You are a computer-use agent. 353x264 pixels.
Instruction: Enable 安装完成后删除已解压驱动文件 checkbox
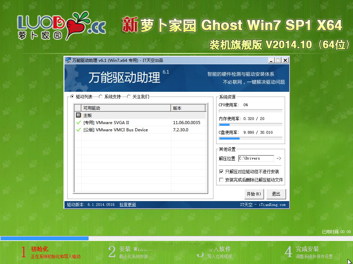point(221,180)
